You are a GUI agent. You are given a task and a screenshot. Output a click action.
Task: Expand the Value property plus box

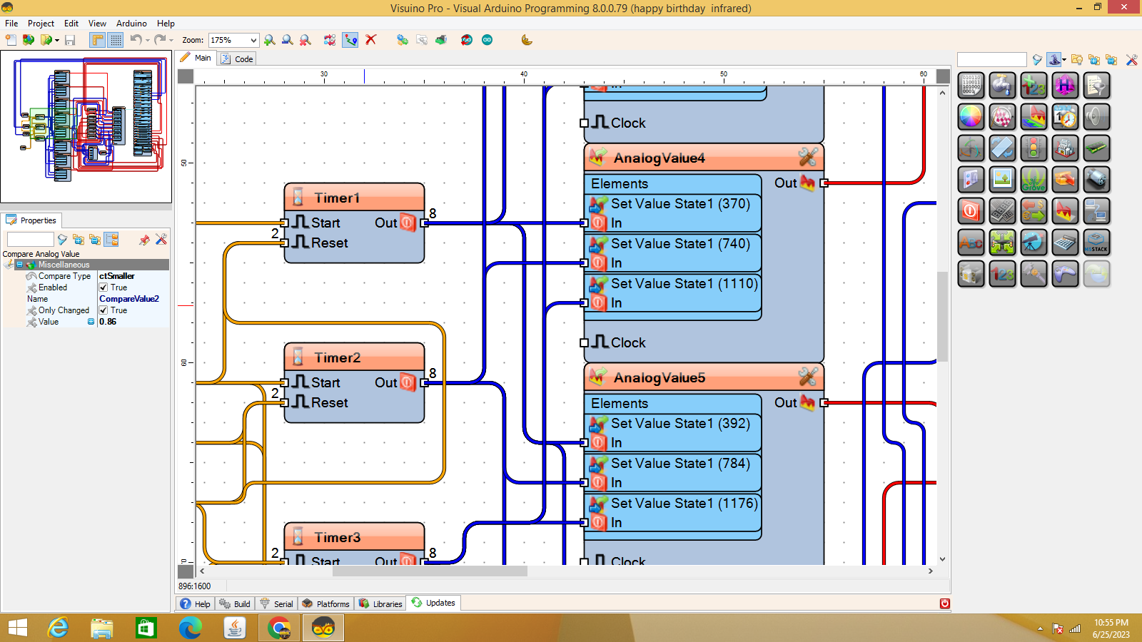91,322
